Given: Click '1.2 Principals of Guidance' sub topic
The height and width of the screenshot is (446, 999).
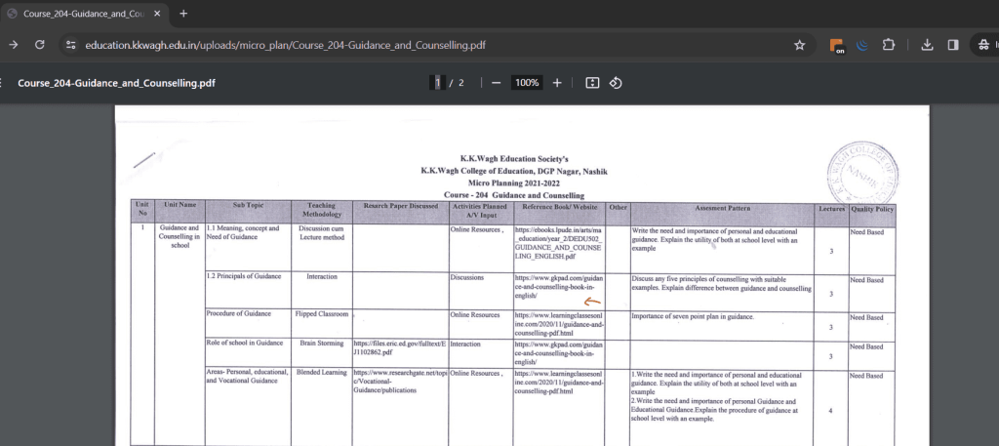Looking at the screenshot, I should coord(243,276).
